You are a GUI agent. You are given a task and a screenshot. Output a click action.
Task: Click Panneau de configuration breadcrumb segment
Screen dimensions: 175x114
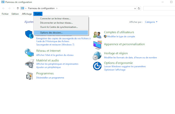click(x=41, y=8)
